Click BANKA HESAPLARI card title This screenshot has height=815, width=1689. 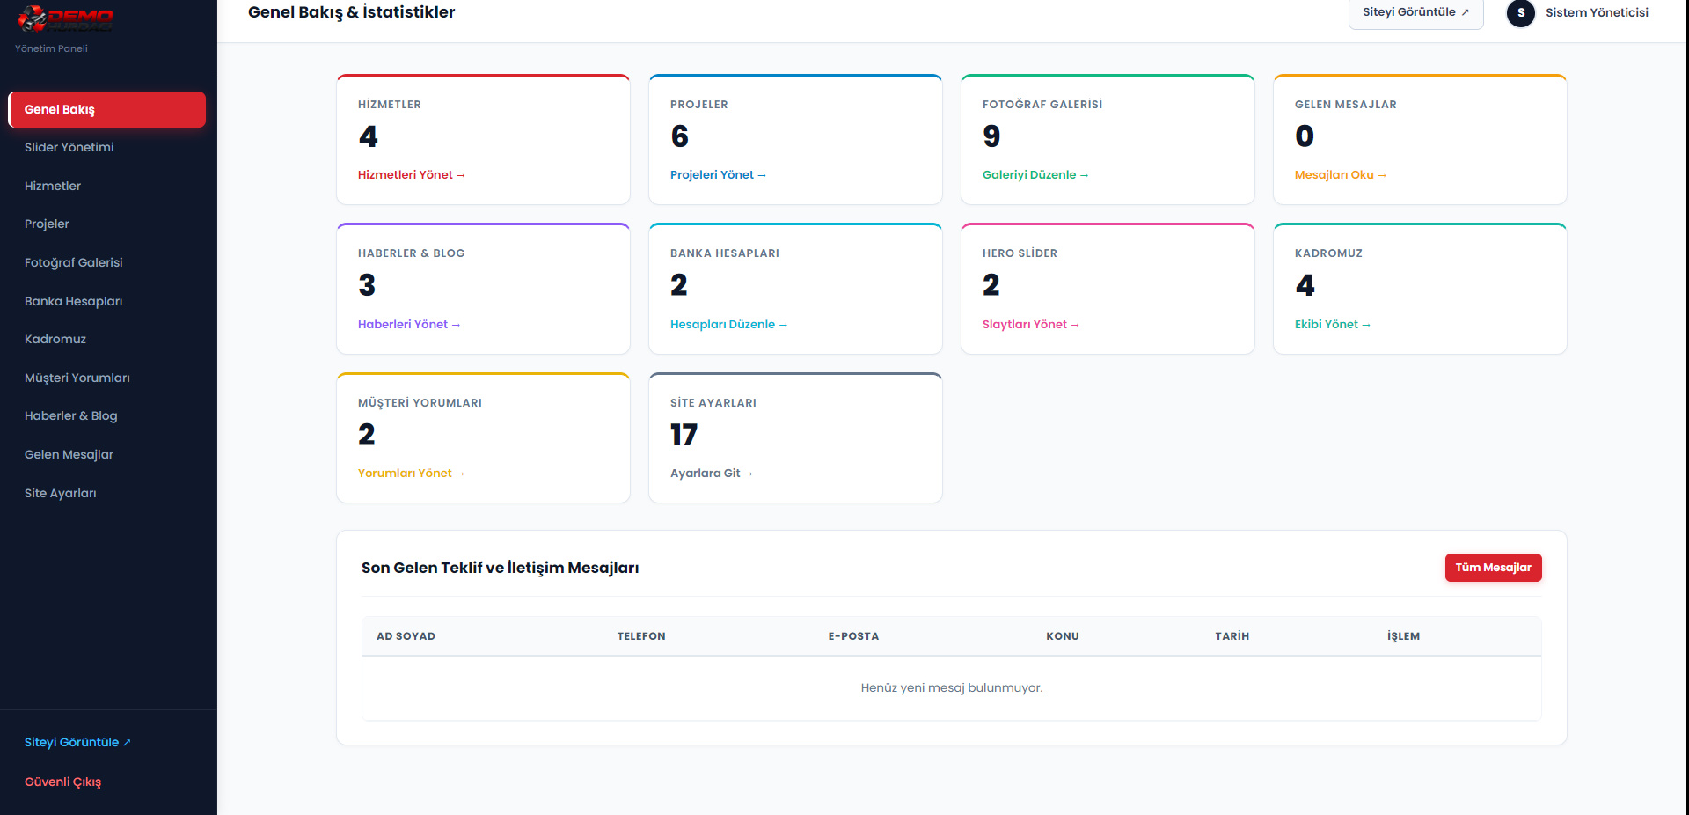pos(725,253)
